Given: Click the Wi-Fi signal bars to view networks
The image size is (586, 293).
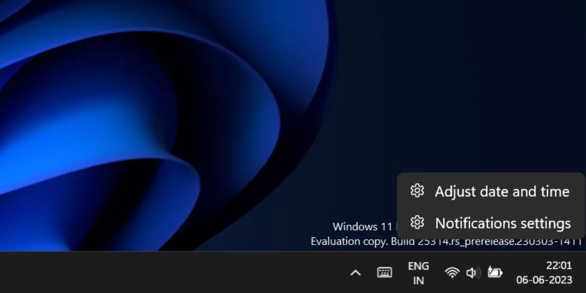Looking at the screenshot, I should pos(452,272).
